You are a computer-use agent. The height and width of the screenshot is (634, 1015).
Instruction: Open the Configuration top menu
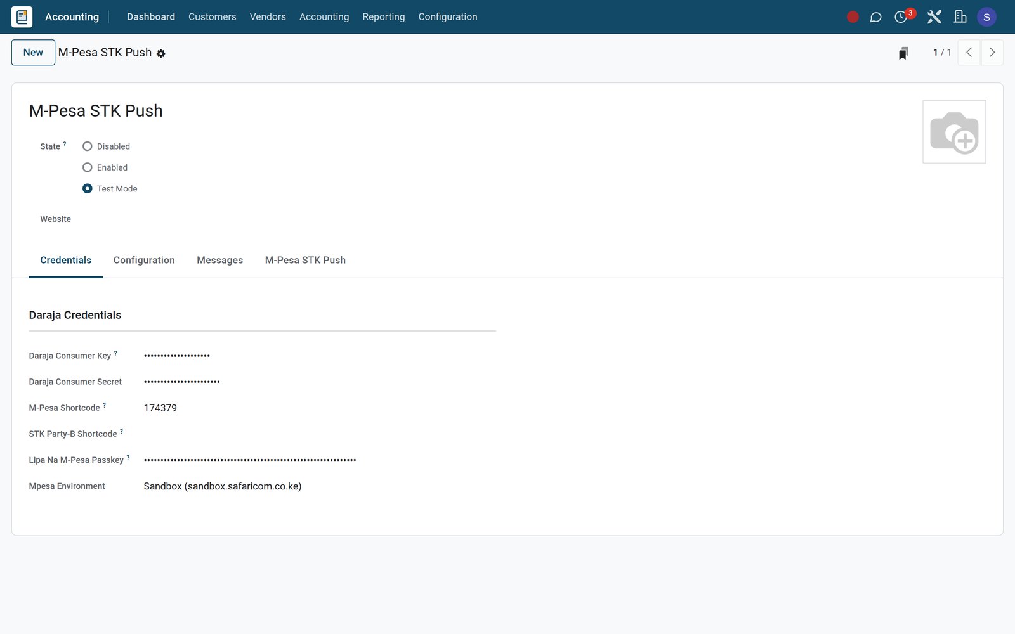448,17
